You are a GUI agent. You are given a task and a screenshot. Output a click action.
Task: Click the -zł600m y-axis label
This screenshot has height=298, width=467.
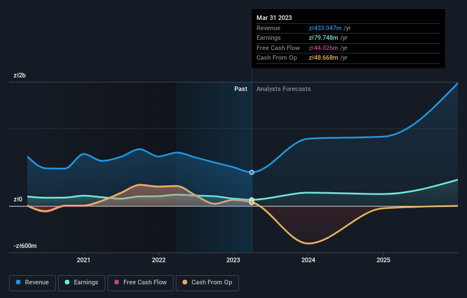pos(25,246)
